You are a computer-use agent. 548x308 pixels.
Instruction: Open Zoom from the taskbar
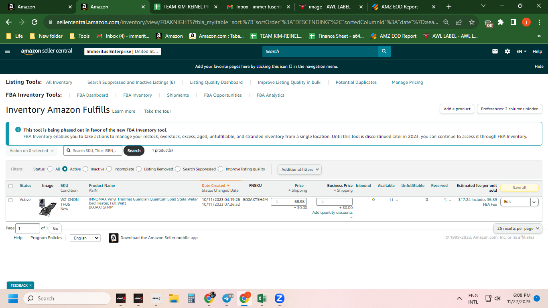pyautogui.click(x=280, y=298)
